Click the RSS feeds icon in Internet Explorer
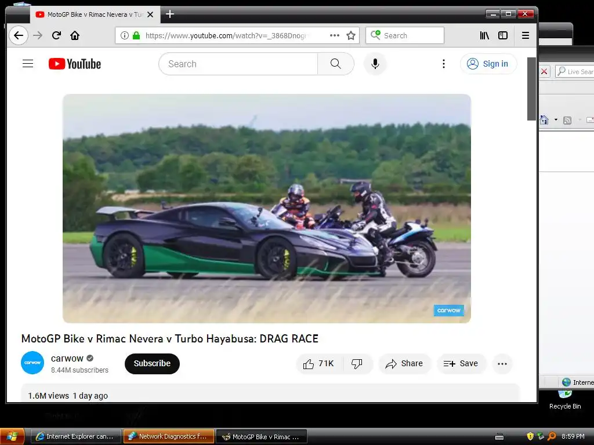Viewport: 594px width, 445px height. pos(567,121)
